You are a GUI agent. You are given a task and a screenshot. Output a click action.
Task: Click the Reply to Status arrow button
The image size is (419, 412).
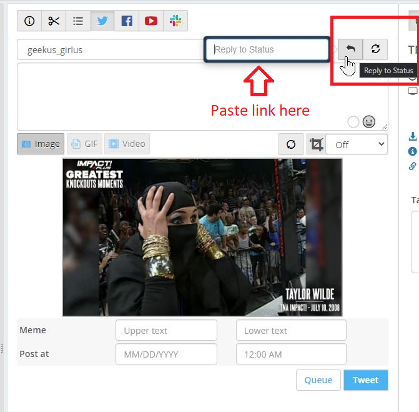click(350, 49)
